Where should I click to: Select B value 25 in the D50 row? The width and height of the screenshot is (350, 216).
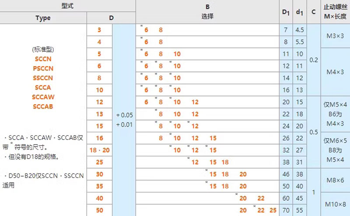pos(273,210)
